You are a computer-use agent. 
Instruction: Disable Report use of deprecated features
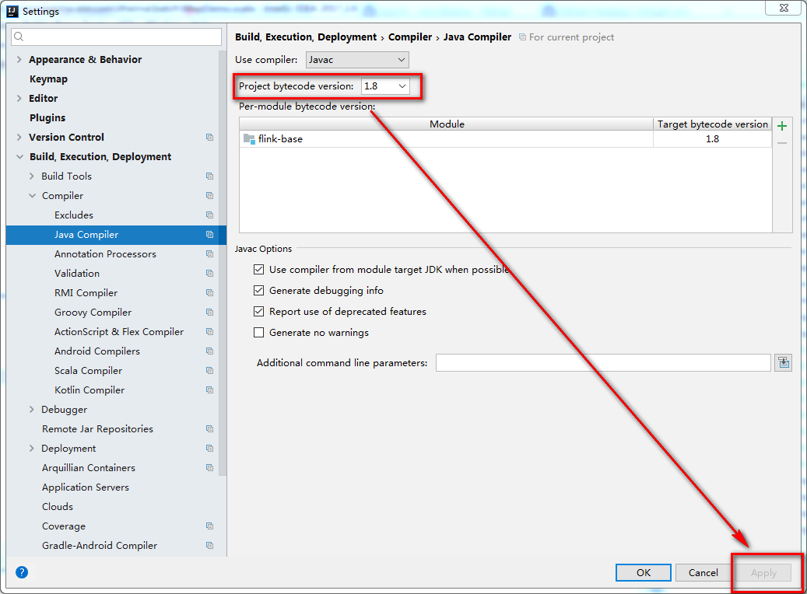point(258,312)
